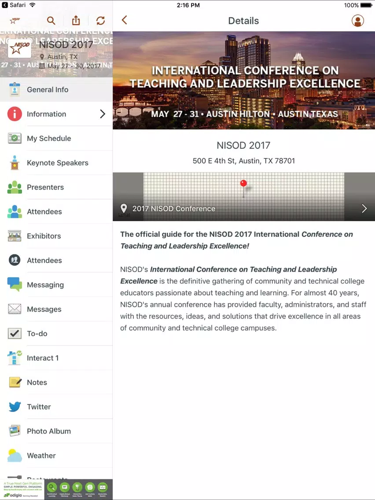Screen dimensions: 375x500
Task: Tap the dark circular Attendees icon
Action: (x=15, y=260)
